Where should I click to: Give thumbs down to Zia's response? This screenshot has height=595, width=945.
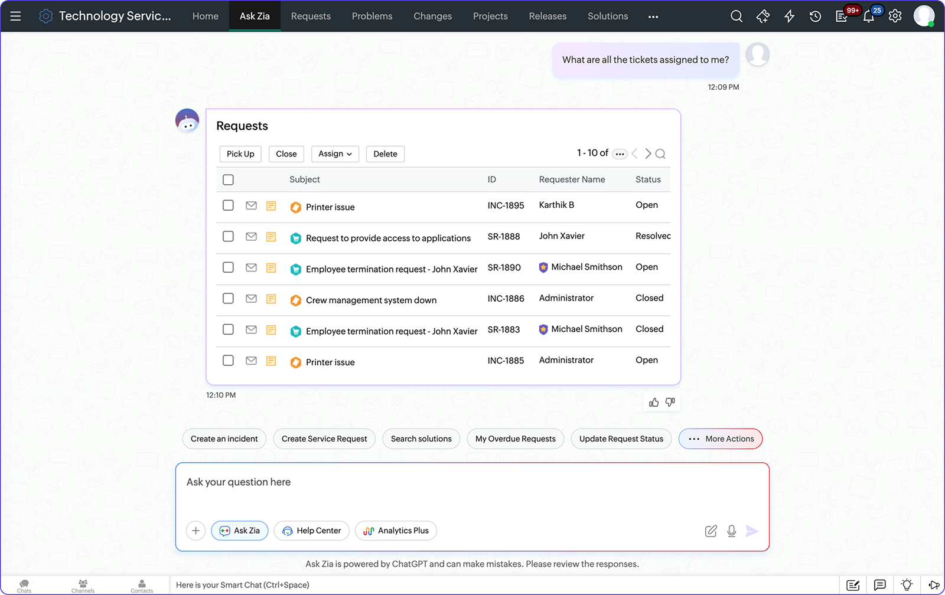670,402
